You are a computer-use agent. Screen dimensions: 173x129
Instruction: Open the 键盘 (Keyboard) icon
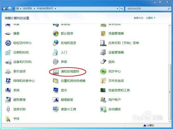pos(8,33)
